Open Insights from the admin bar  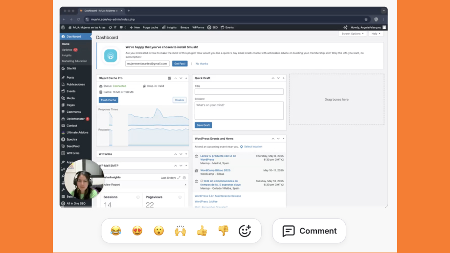[x=169, y=27]
